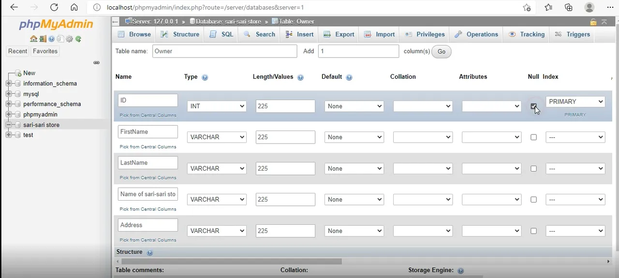
Task: Open the Export tab
Action: point(339,34)
